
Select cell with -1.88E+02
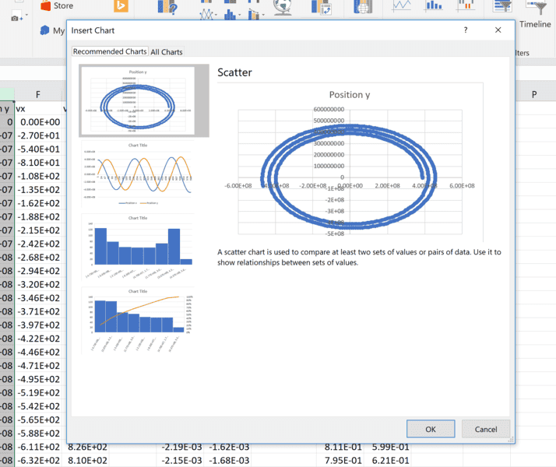(x=38, y=217)
